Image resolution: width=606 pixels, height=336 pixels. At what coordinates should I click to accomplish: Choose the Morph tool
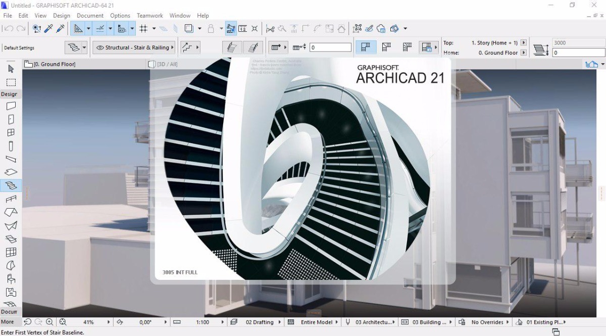pyautogui.click(x=11, y=265)
